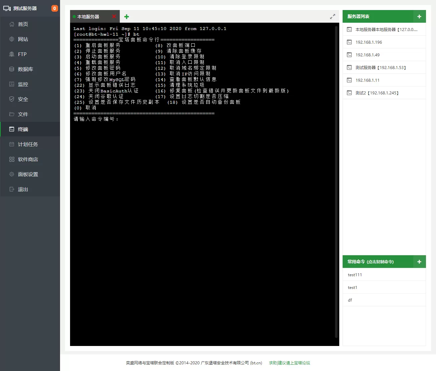Viewport: 436px width, 371px height.
Task: Browse files via the 文件 icon
Action: pyautogui.click(x=22, y=114)
